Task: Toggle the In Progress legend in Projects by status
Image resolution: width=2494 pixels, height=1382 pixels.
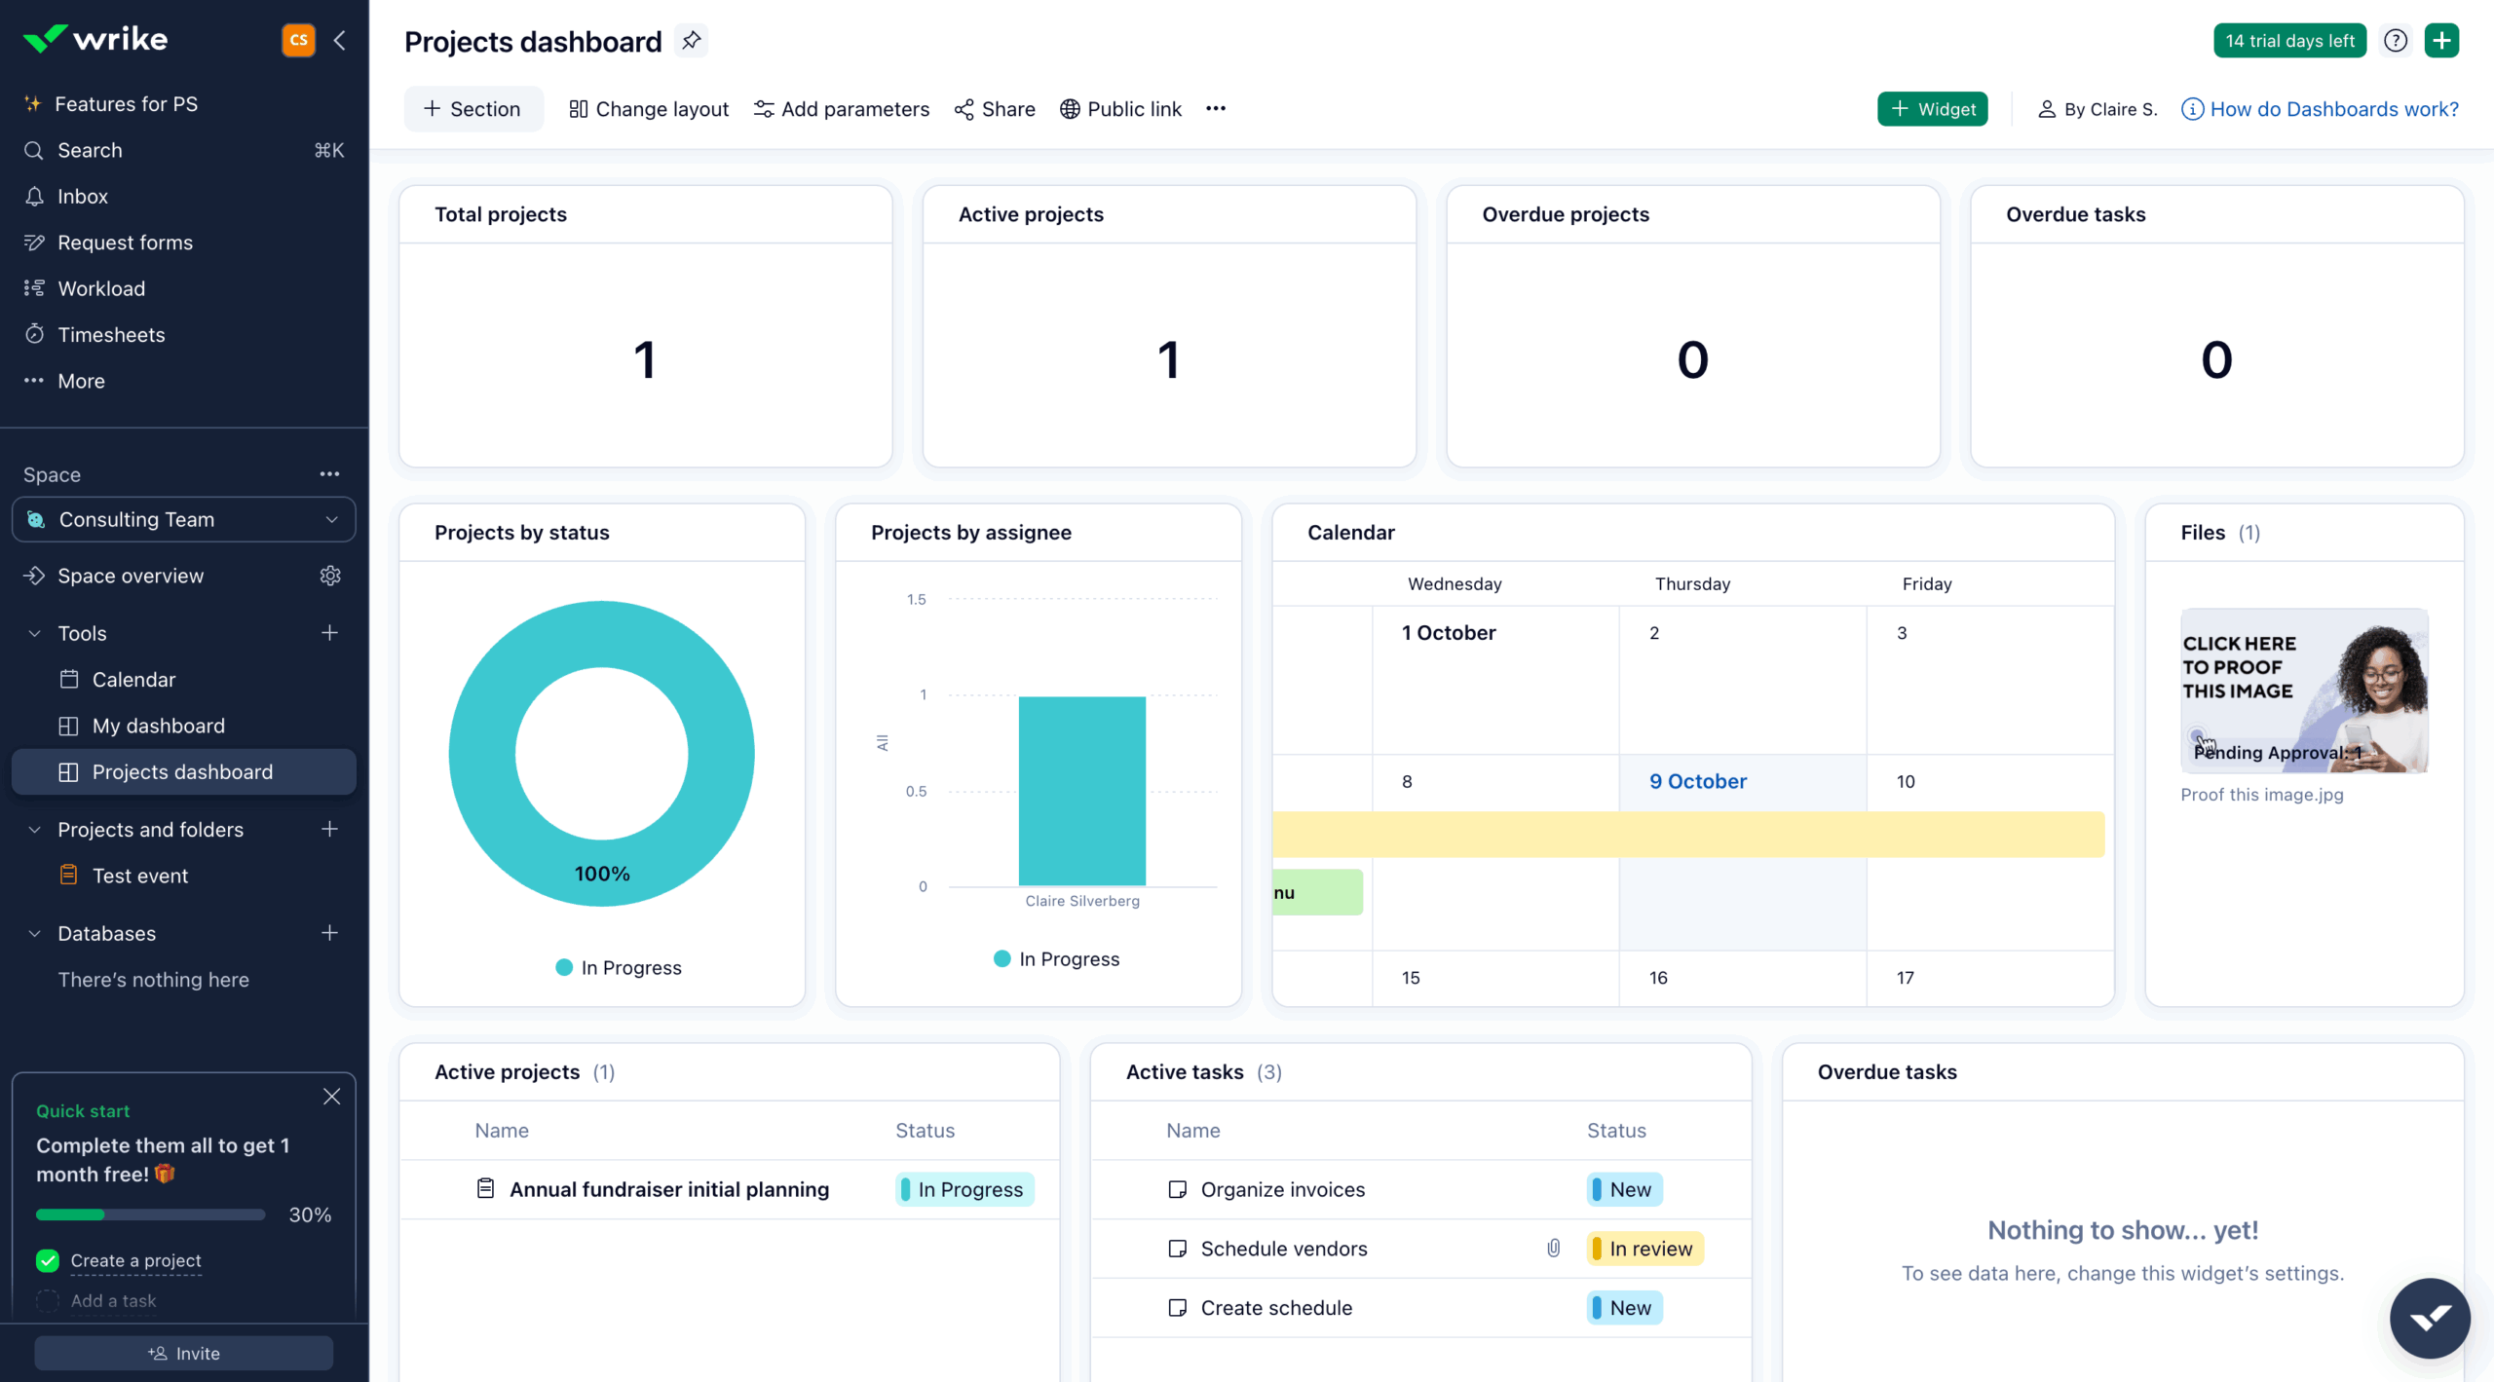Action: pyautogui.click(x=618, y=967)
